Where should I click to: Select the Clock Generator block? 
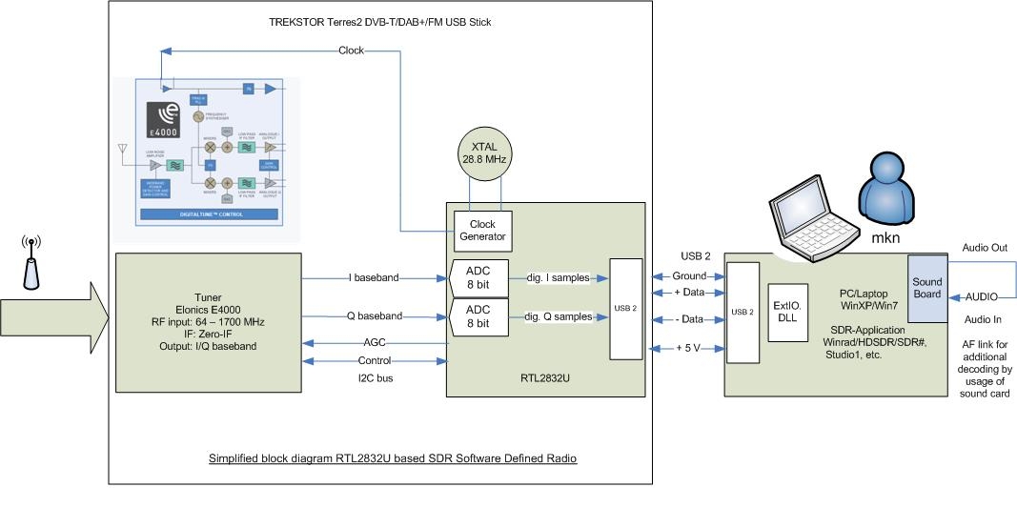pos(482,231)
